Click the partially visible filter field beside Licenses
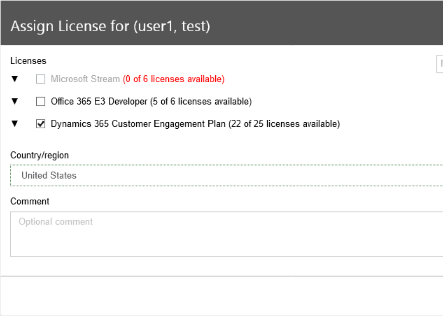The image size is (443, 316). pyautogui.click(x=440, y=64)
